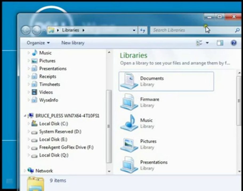Click the refresh button beside address bar

click(143, 30)
